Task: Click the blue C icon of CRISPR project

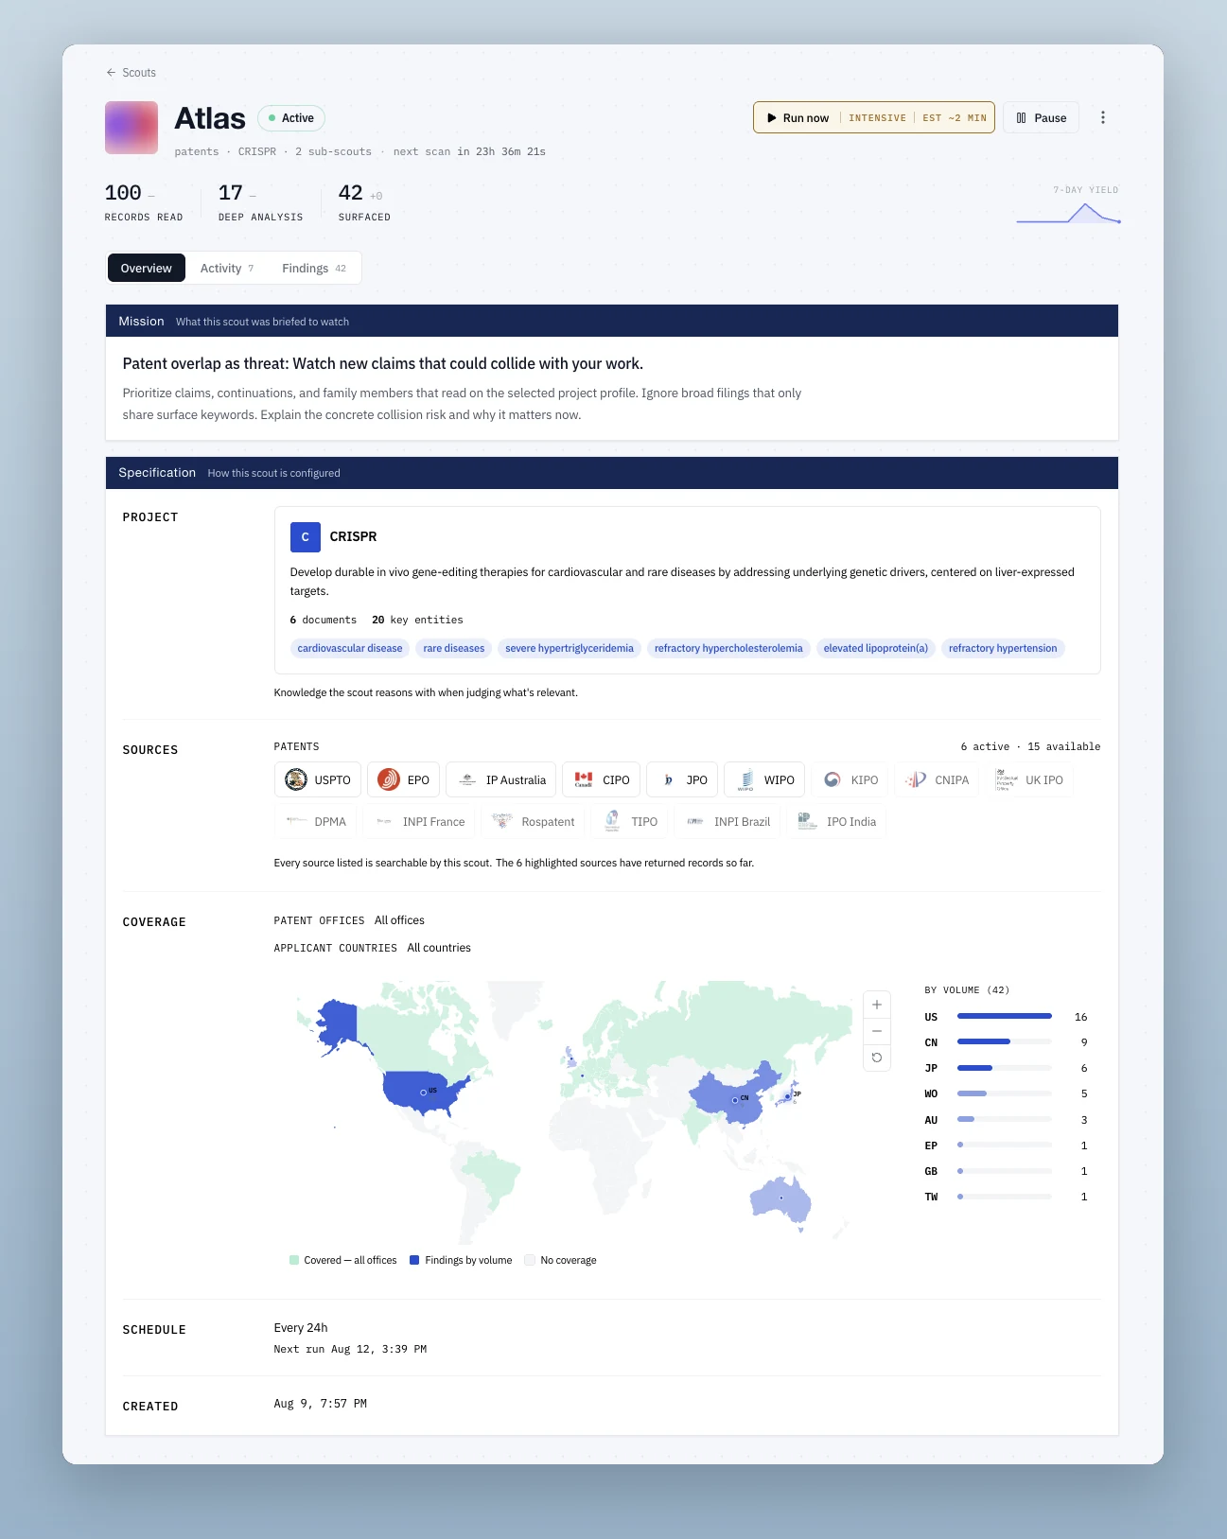Action: pos(305,536)
